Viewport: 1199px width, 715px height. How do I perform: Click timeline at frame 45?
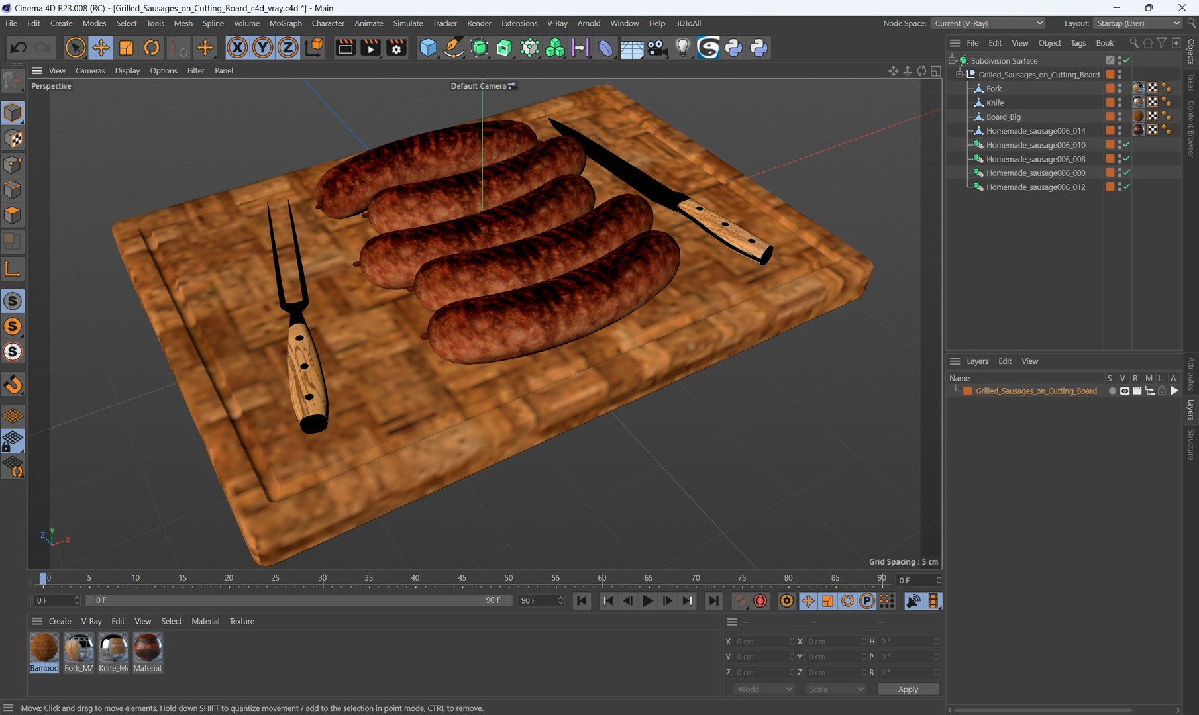(x=462, y=579)
